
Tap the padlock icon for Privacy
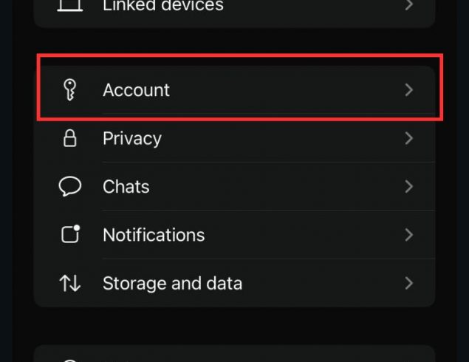click(x=70, y=138)
